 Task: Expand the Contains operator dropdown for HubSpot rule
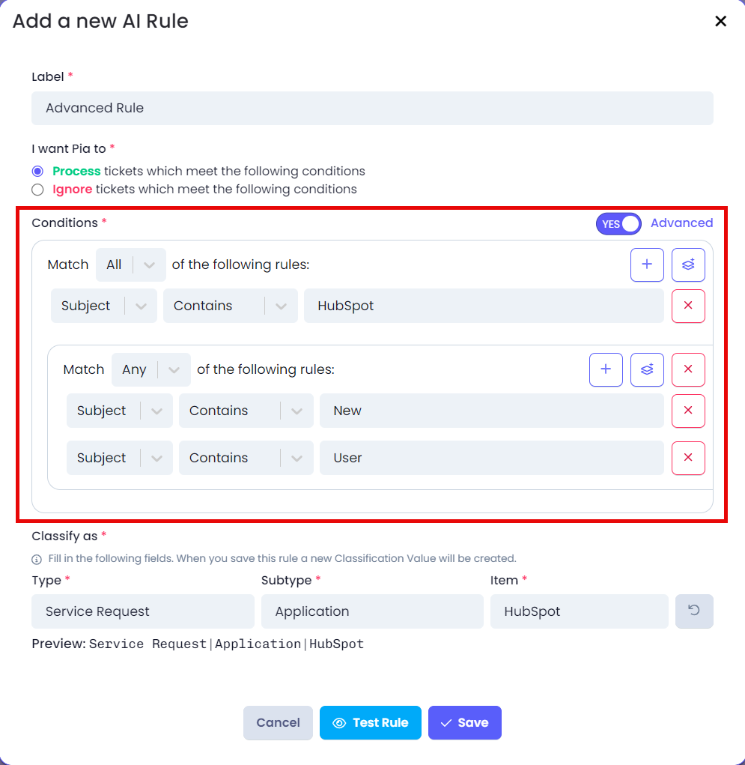coord(230,306)
